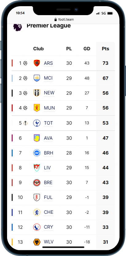Image resolution: width=126 pixels, height=256 pixels.
Task: Click the Aston Villa crest icon
Action: click(37, 138)
